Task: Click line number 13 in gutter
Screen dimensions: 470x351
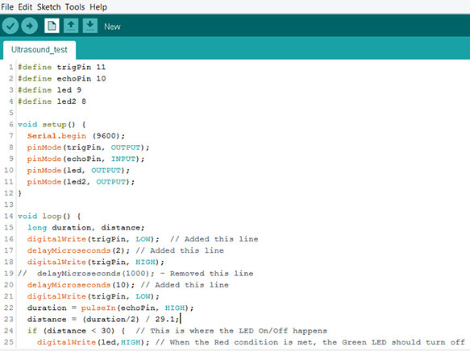Action: (x=9, y=204)
